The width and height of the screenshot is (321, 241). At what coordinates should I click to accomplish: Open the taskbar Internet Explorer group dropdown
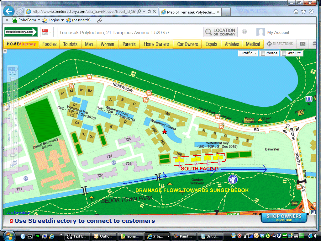point(168,237)
